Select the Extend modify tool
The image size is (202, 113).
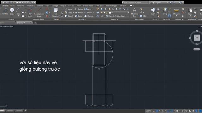[x=88, y=13]
